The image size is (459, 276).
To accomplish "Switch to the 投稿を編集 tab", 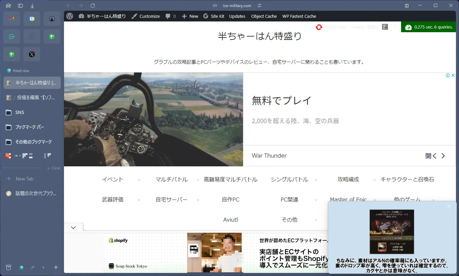I will [x=32, y=98].
